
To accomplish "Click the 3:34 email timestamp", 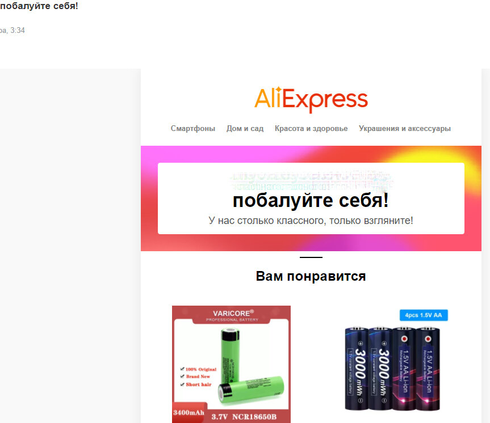I will click(x=18, y=30).
